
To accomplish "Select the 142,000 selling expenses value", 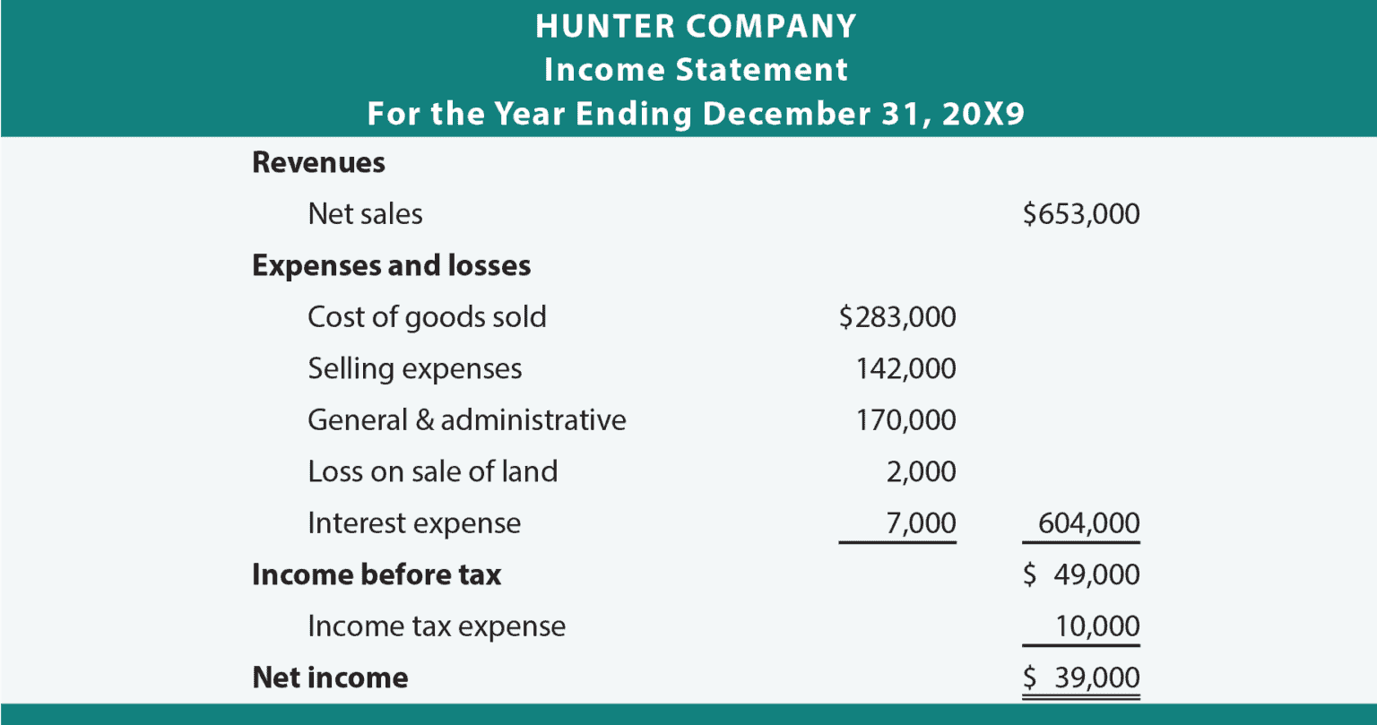I will [906, 369].
